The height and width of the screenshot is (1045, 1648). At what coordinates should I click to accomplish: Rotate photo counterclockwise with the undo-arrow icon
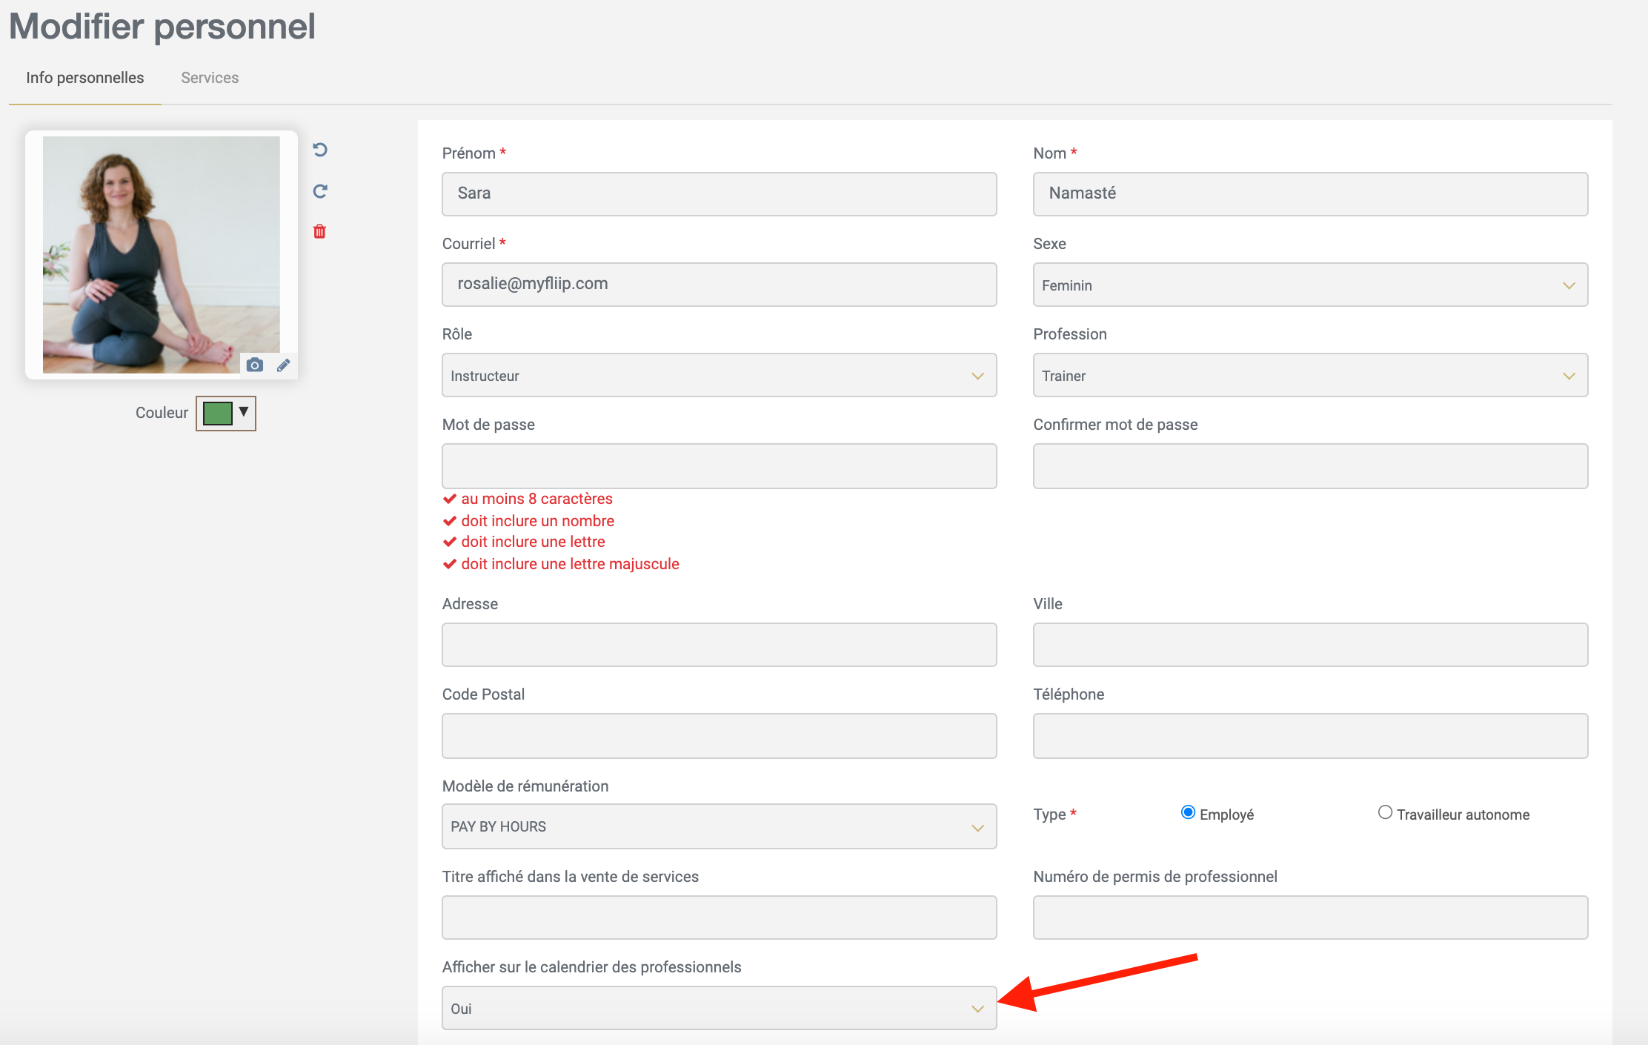pos(320,150)
